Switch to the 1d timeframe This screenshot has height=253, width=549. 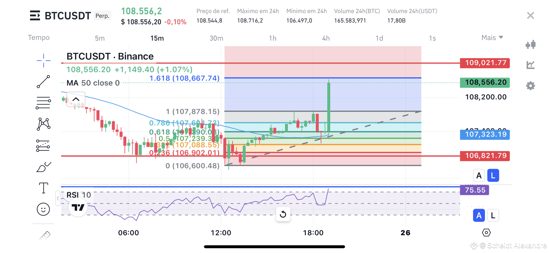[x=379, y=38]
